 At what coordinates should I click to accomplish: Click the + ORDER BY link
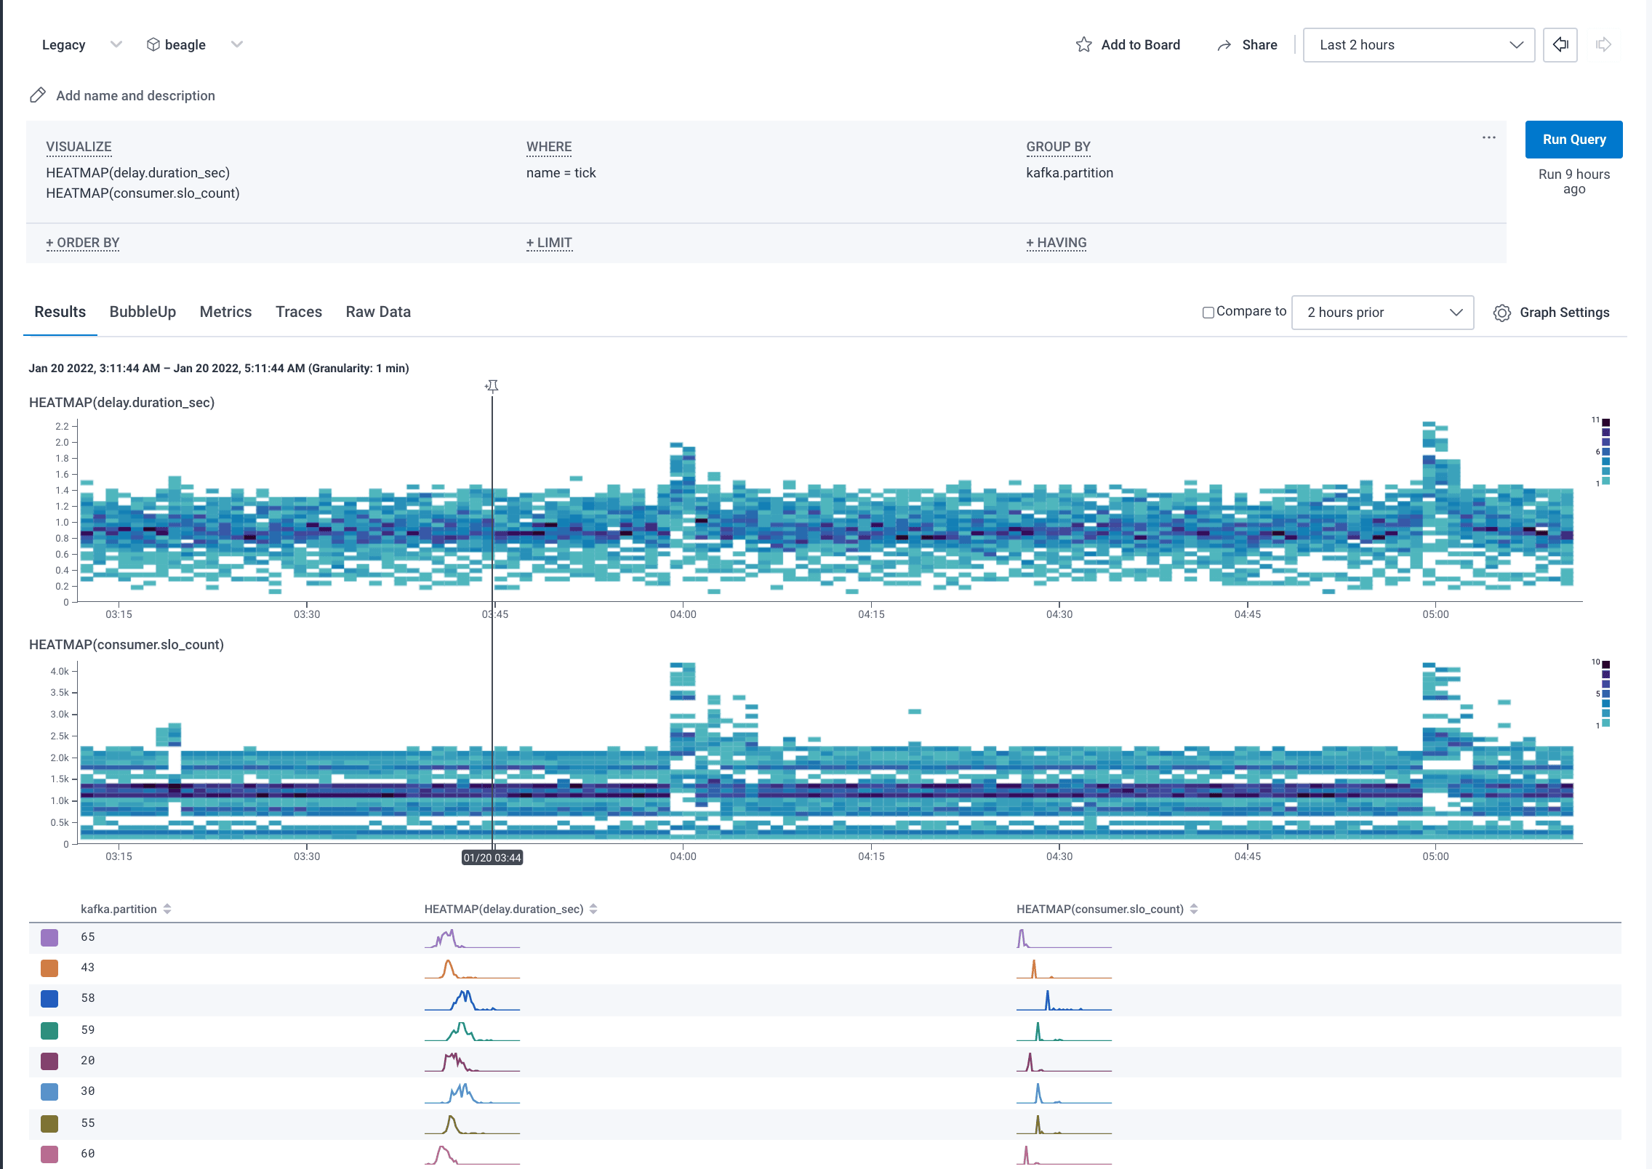coord(82,242)
